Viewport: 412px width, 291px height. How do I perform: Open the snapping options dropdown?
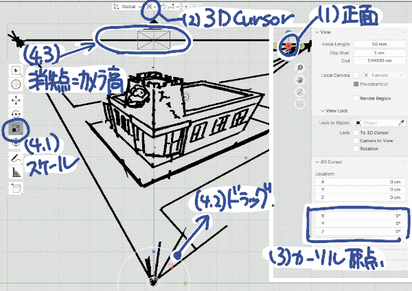pyautogui.click(x=173, y=7)
